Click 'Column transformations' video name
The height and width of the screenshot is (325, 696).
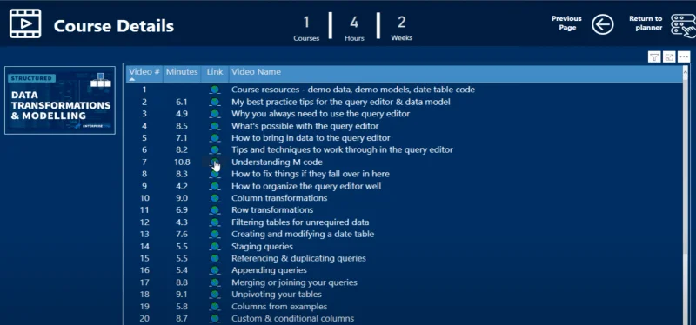(x=279, y=198)
